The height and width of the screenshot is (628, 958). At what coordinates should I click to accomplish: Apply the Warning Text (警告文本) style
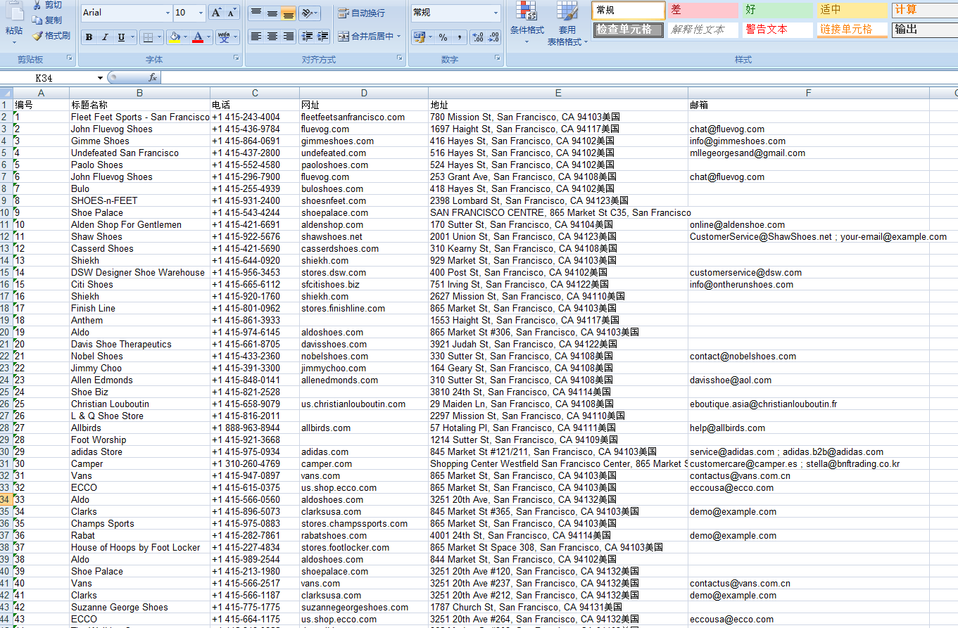pos(778,30)
